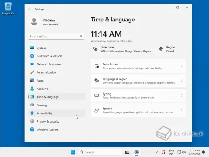Open the Recycle Bin desktop icon
This screenshot has height=157, width=209.
pyautogui.click(x=8, y=9)
